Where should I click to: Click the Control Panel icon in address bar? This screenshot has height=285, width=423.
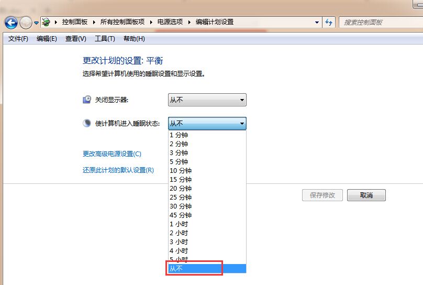(x=46, y=22)
